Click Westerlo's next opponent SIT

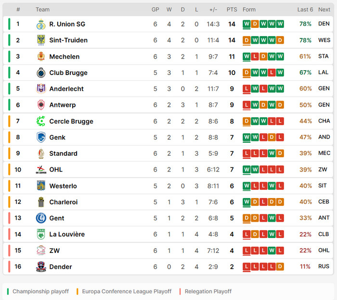[x=322, y=186]
